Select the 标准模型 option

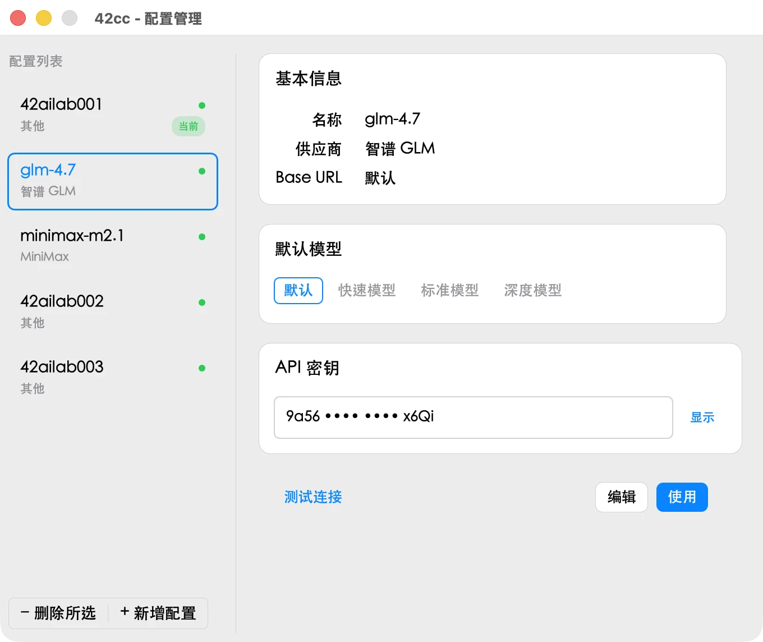(x=449, y=291)
